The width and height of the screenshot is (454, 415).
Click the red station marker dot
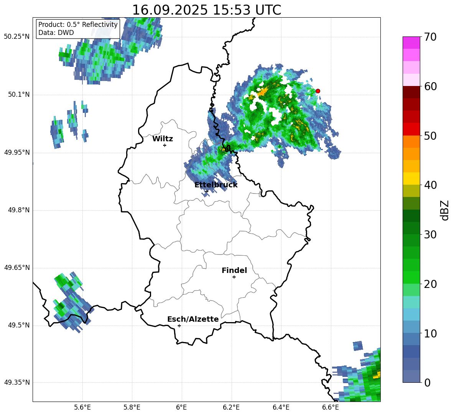(317, 91)
